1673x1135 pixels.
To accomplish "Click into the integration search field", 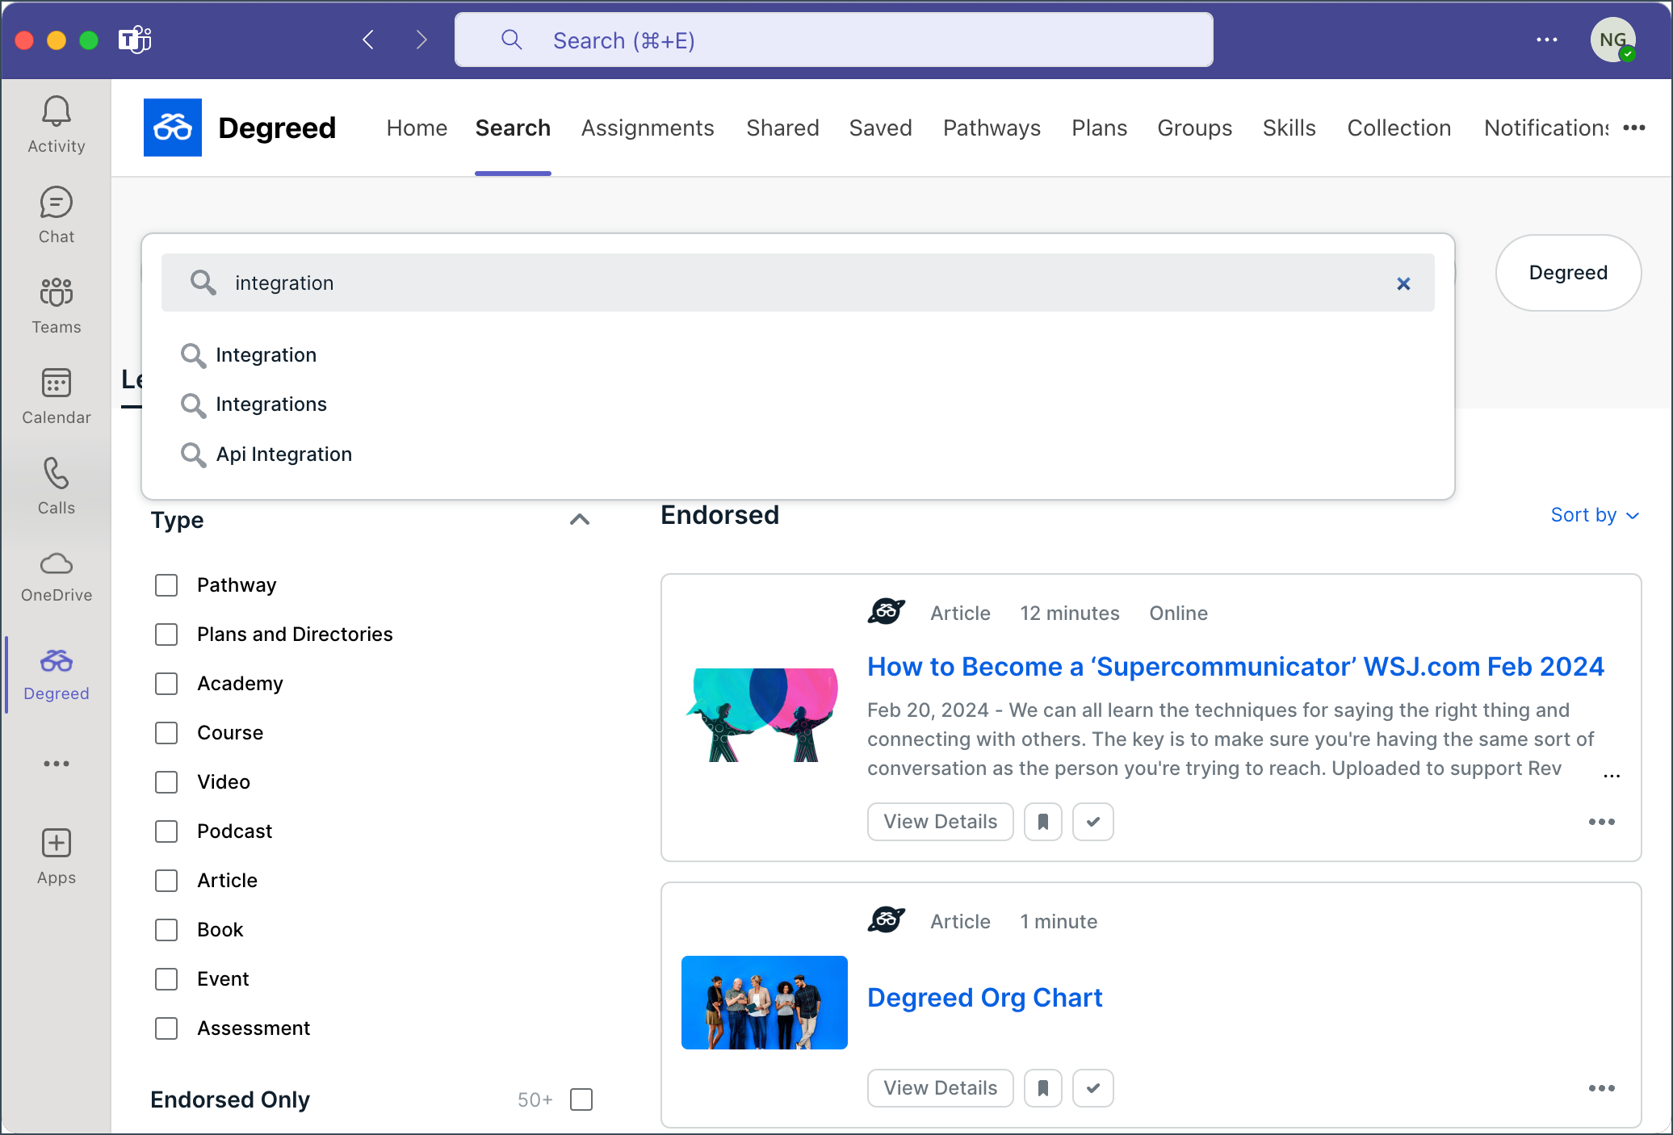I will tap(798, 283).
